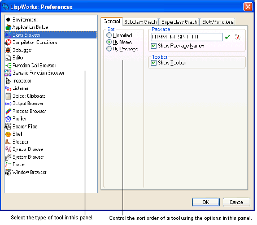Click the Cancel button
Image resolution: width=257 pixels, height=225 pixels.
pyautogui.click(x=237, y=202)
